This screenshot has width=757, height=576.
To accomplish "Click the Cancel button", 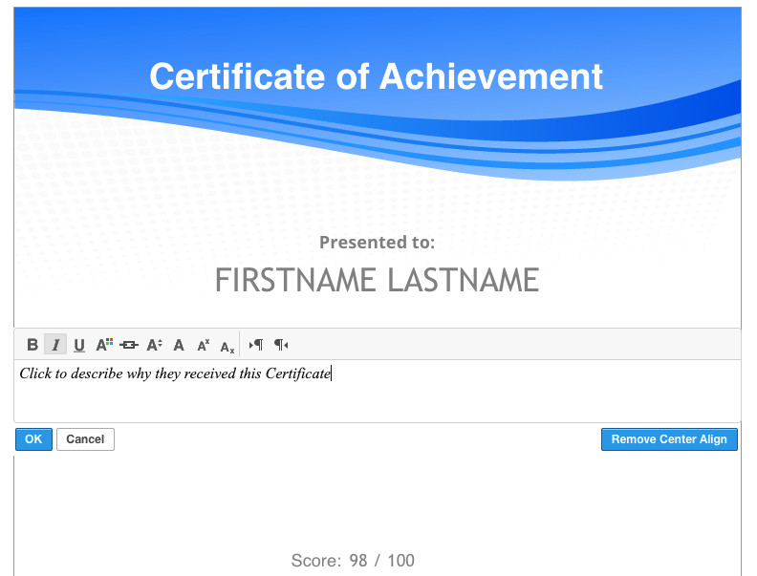I will [x=85, y=439].
